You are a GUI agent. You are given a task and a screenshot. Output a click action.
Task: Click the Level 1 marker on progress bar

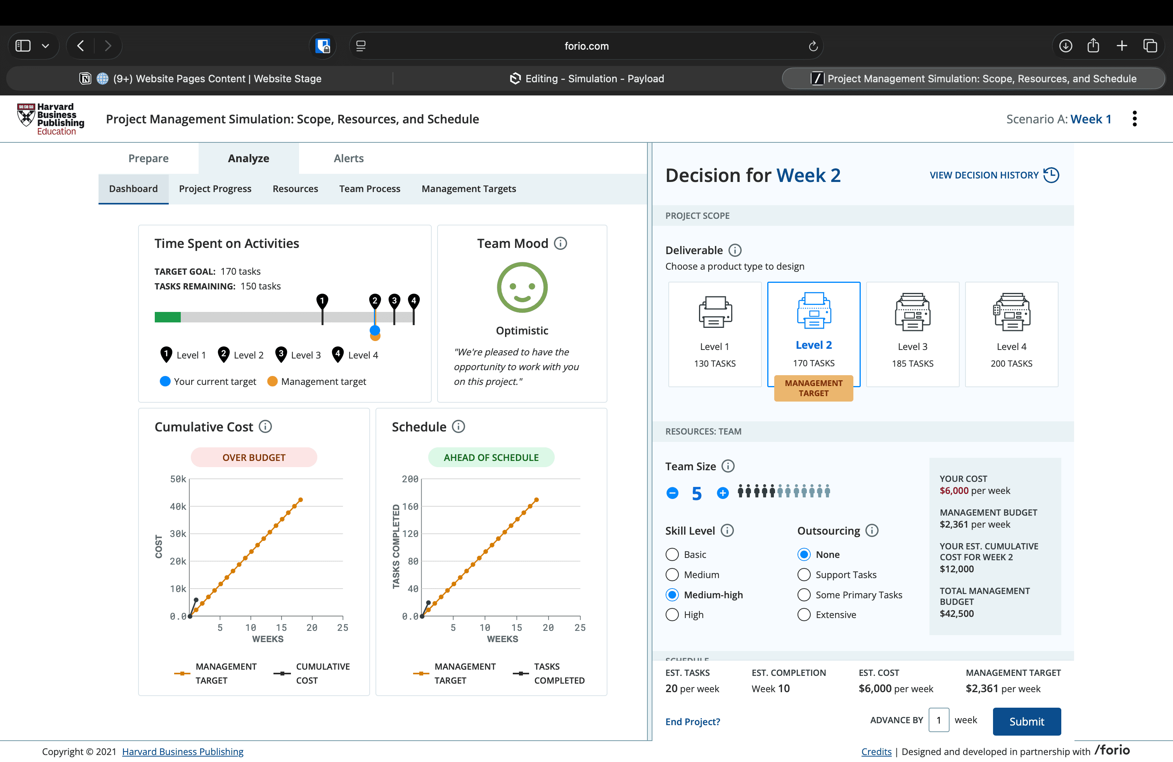coord(322,301)
